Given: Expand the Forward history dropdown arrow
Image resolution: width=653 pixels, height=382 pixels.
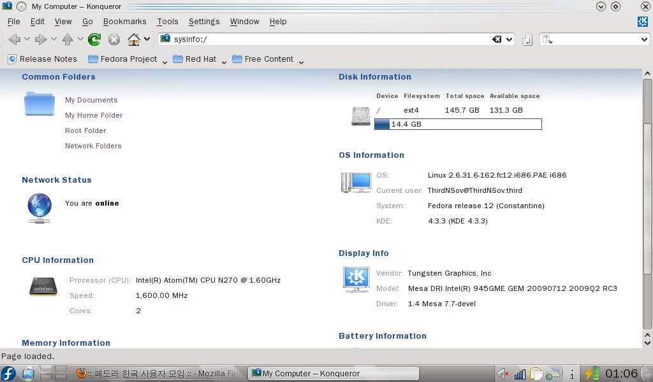Looking at the screenshot, I should click(54, 39).
